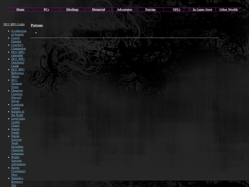Screen dimensions: 249x187
Task: Open the Other Worlds link
Action: point(229,10)
